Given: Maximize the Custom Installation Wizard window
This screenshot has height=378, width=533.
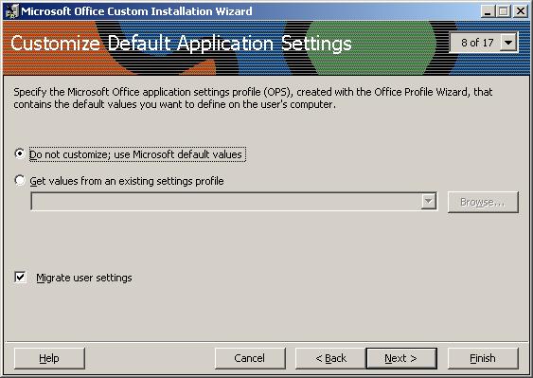Looking at the screenshot, I should point(503,11).
